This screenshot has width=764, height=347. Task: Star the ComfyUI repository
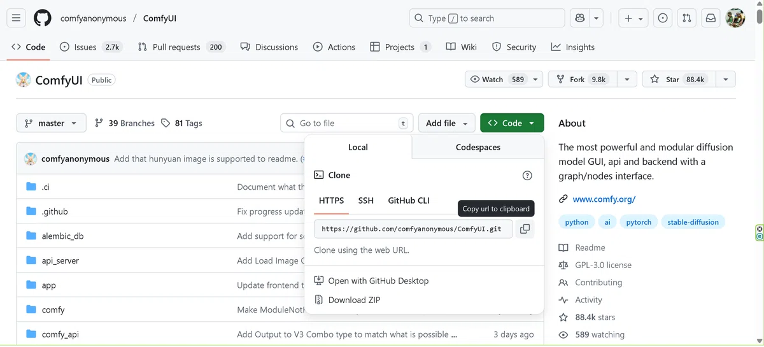point(679,80)
